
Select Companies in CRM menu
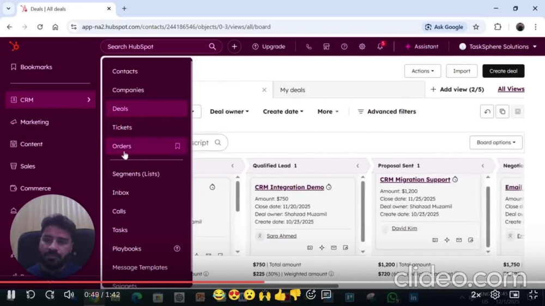(147, 90)
